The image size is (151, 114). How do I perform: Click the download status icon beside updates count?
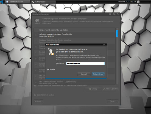[35, 86]
